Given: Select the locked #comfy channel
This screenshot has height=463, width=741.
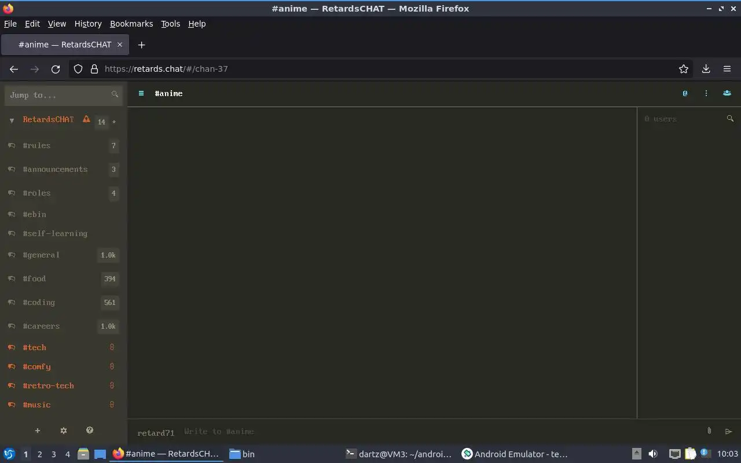Looking at the screenshot, I should click(x=64, y=366).
